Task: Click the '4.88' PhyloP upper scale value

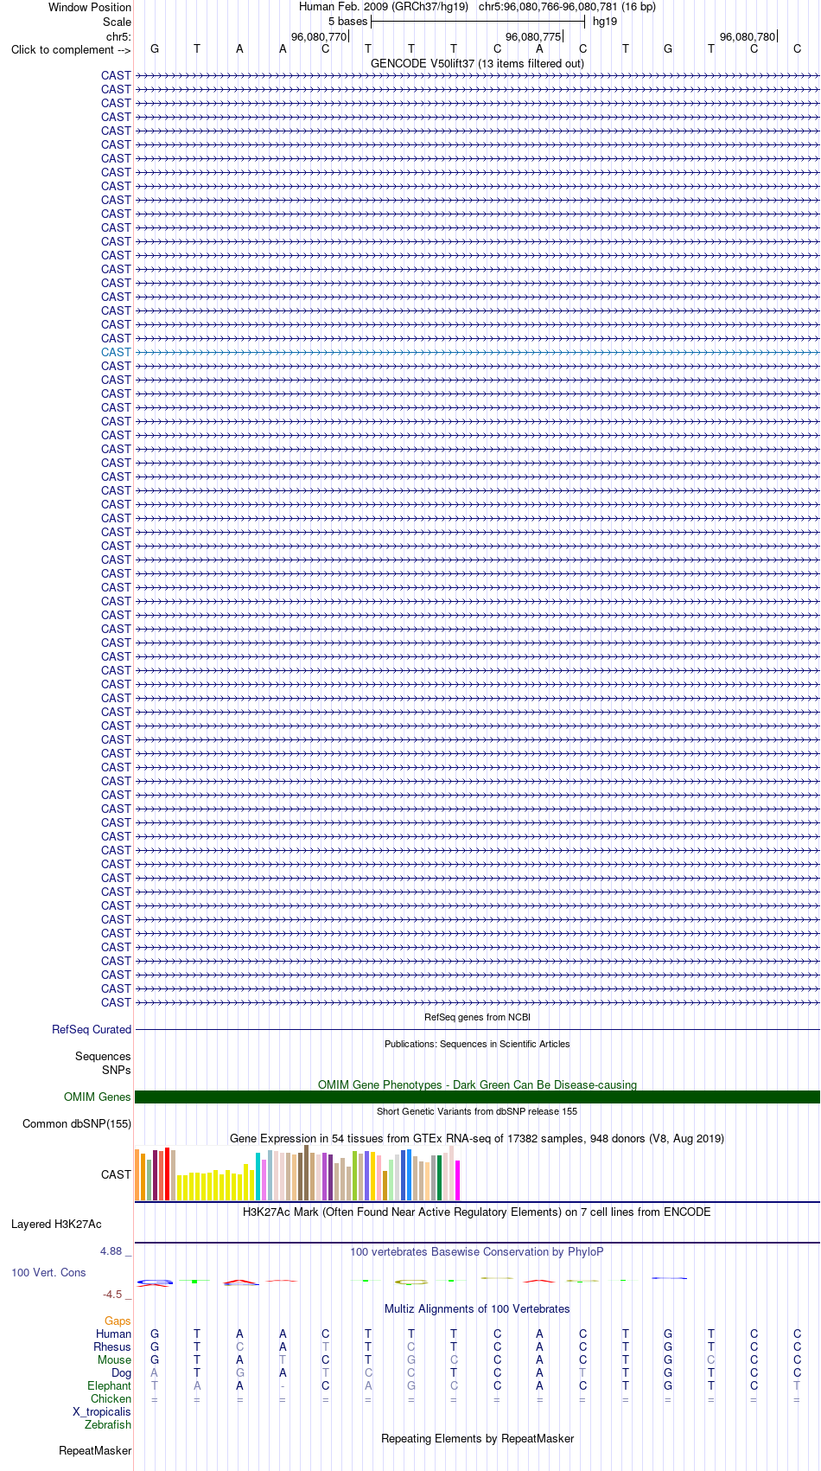Action: point(111,1251)
